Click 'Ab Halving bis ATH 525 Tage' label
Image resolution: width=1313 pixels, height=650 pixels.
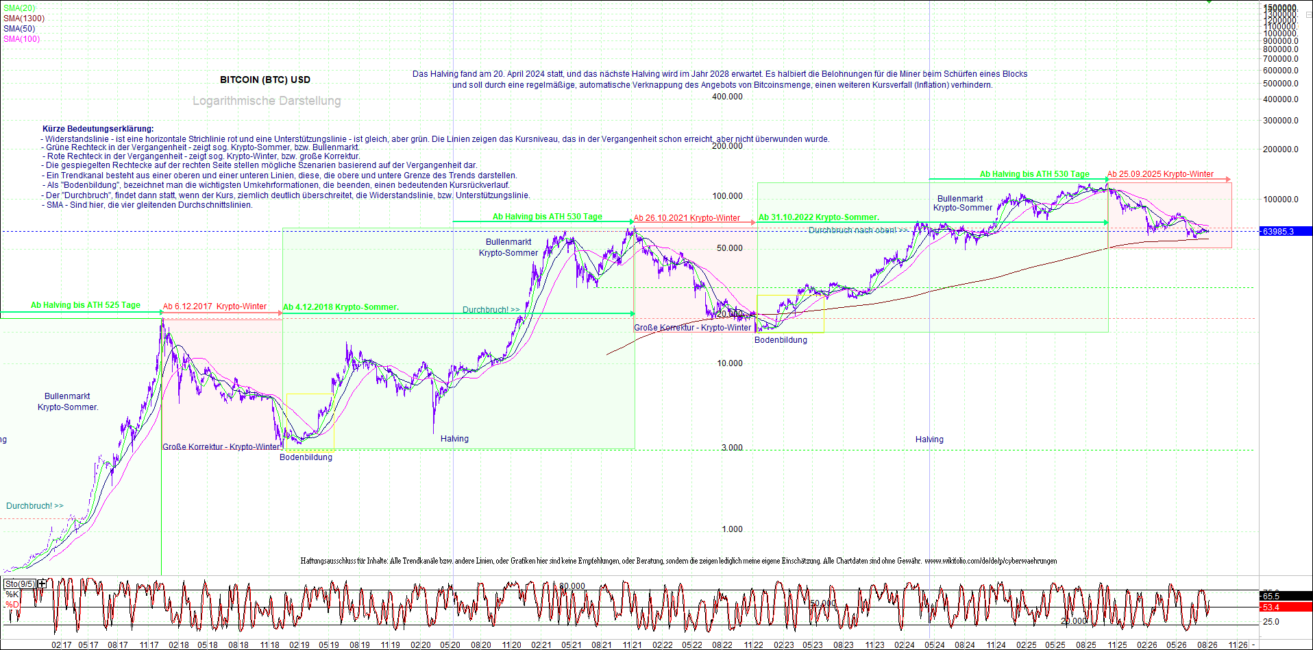86,305
